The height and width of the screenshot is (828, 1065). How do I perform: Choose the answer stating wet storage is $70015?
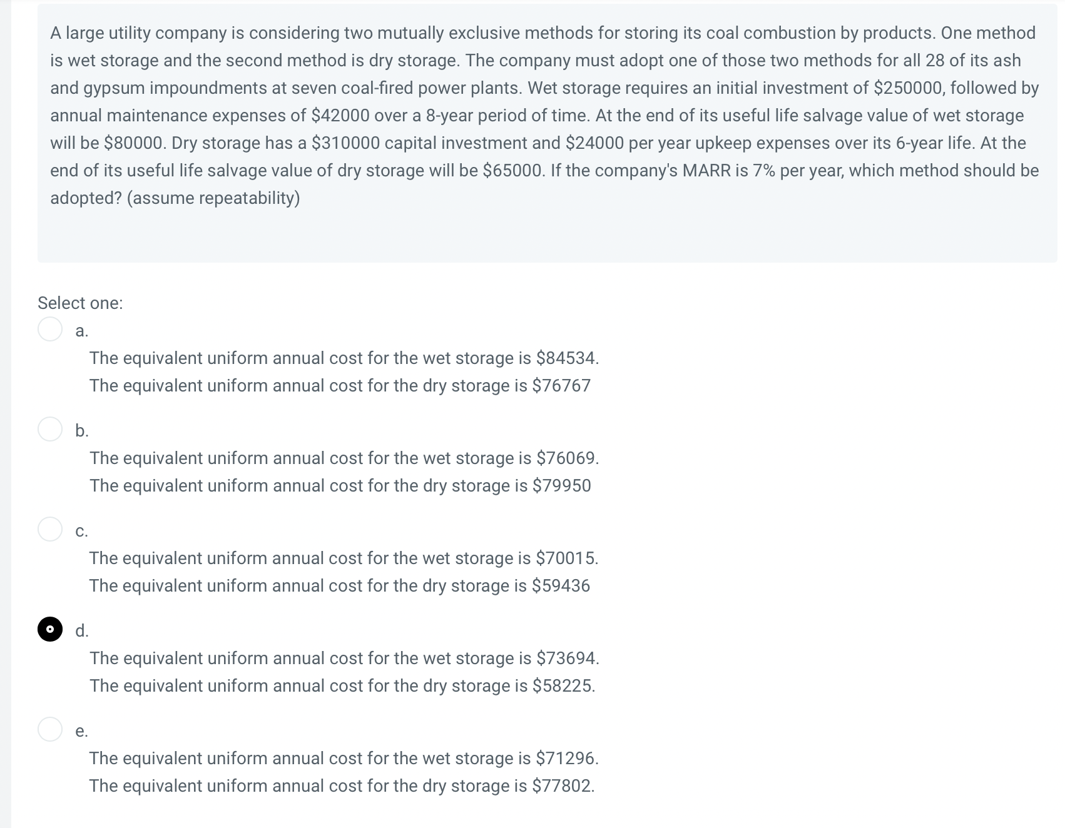click(x=344, y=558)
